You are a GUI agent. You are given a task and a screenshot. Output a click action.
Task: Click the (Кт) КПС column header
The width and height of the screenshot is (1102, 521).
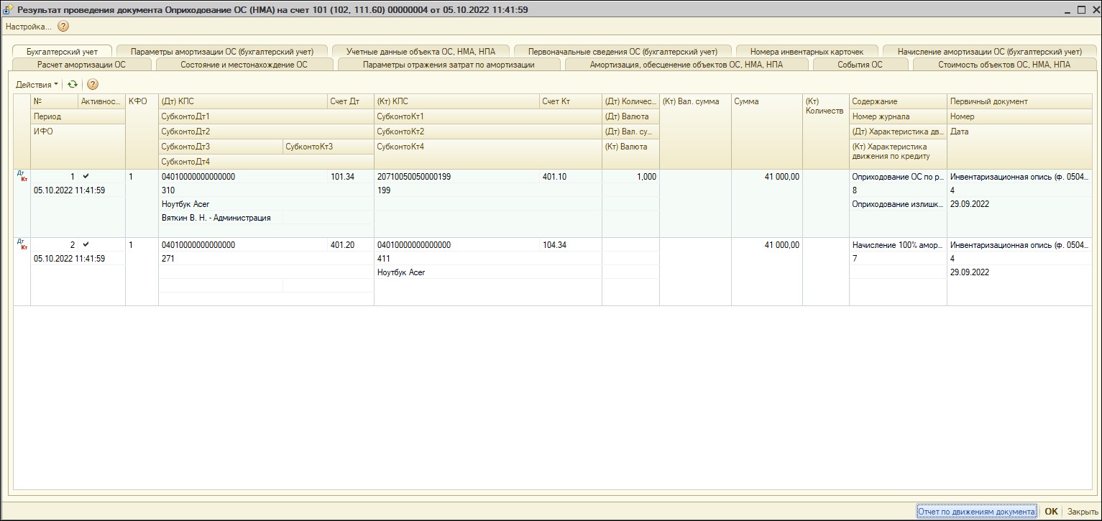456,101
